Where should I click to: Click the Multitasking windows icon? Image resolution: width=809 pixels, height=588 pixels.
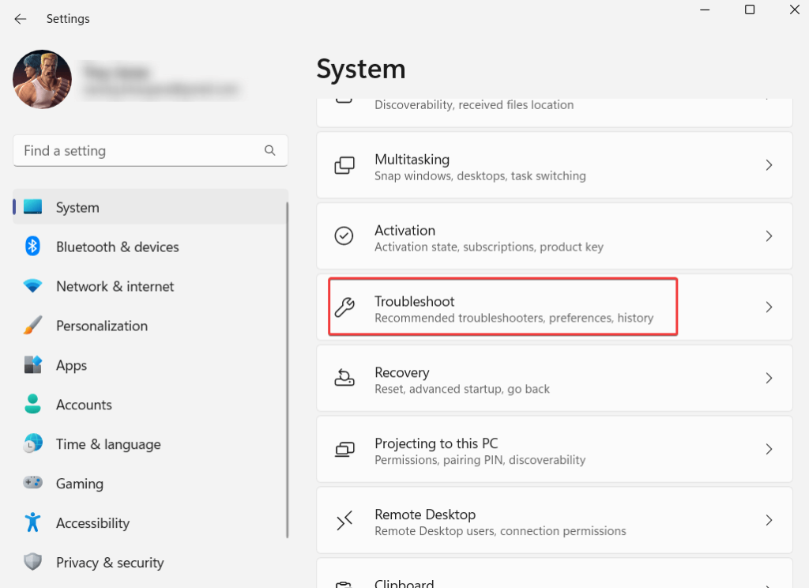[344, 165]
